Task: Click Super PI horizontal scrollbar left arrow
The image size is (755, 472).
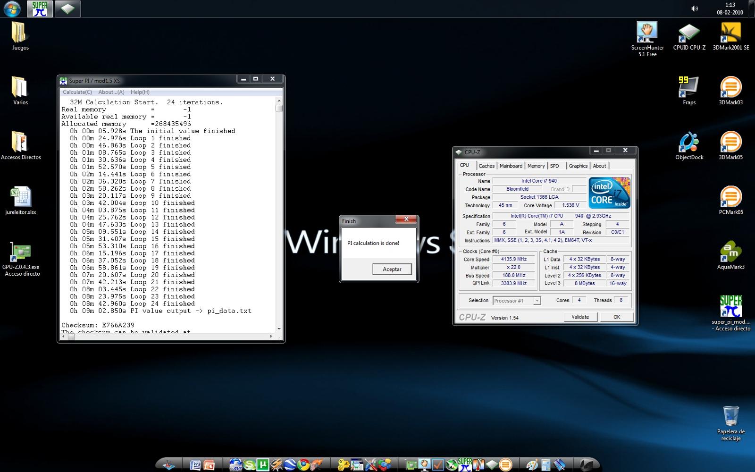Action: [64, 337]
